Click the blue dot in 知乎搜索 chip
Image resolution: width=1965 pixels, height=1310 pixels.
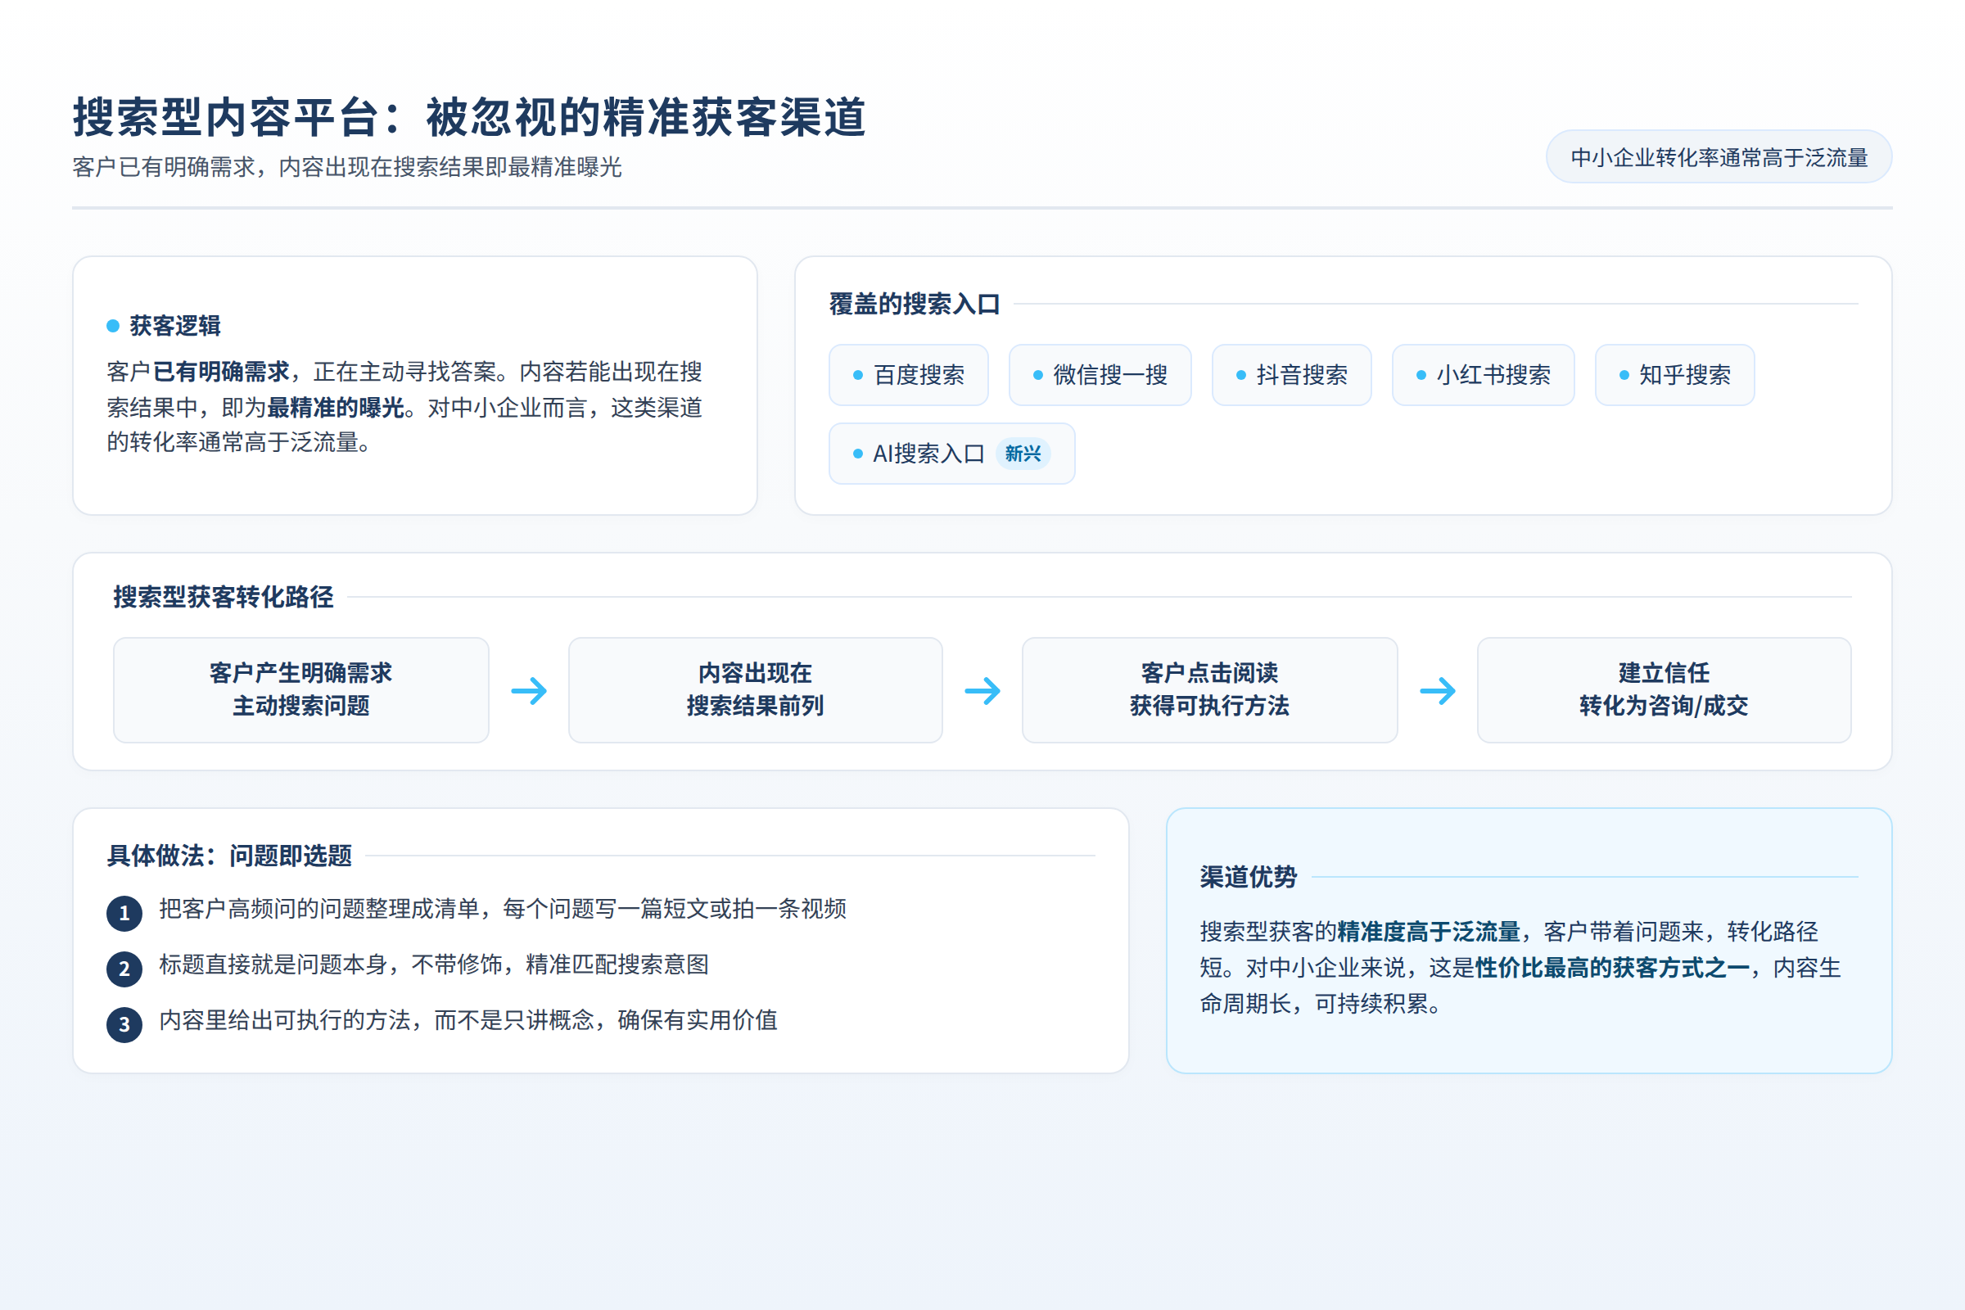coord(1624,375)
